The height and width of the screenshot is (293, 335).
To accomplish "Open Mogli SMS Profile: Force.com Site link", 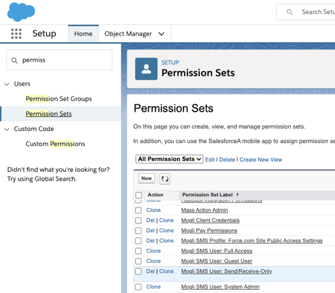I will [252, 241].
